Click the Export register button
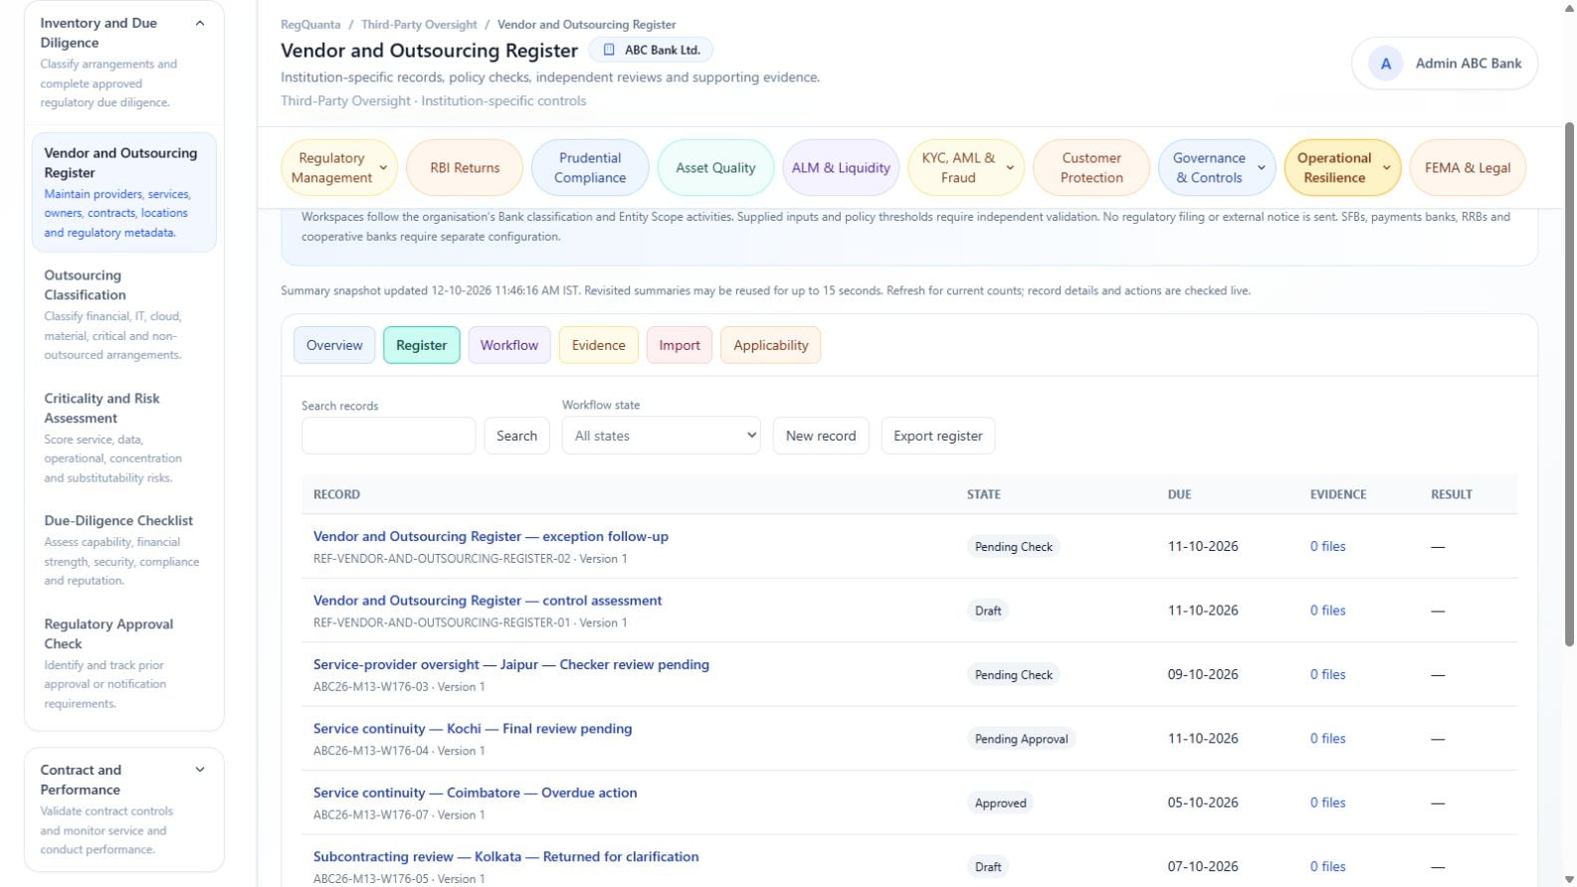Screen dimensions: 1577x887 tap(938, 436)
